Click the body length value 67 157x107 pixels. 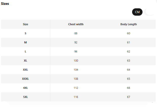point(129,97)
